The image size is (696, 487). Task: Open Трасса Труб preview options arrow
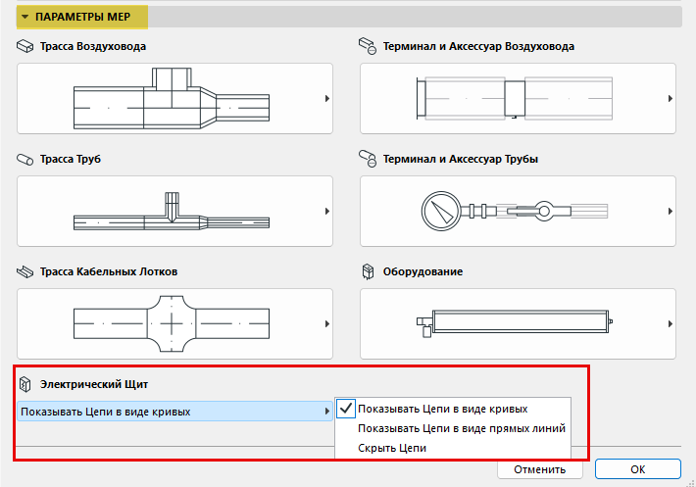click(x=327, y=211)
